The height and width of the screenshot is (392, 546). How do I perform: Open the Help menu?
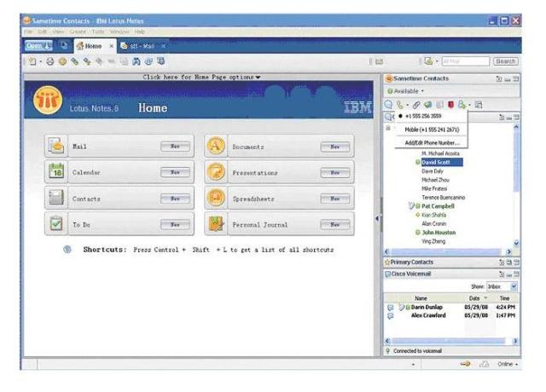140,32
